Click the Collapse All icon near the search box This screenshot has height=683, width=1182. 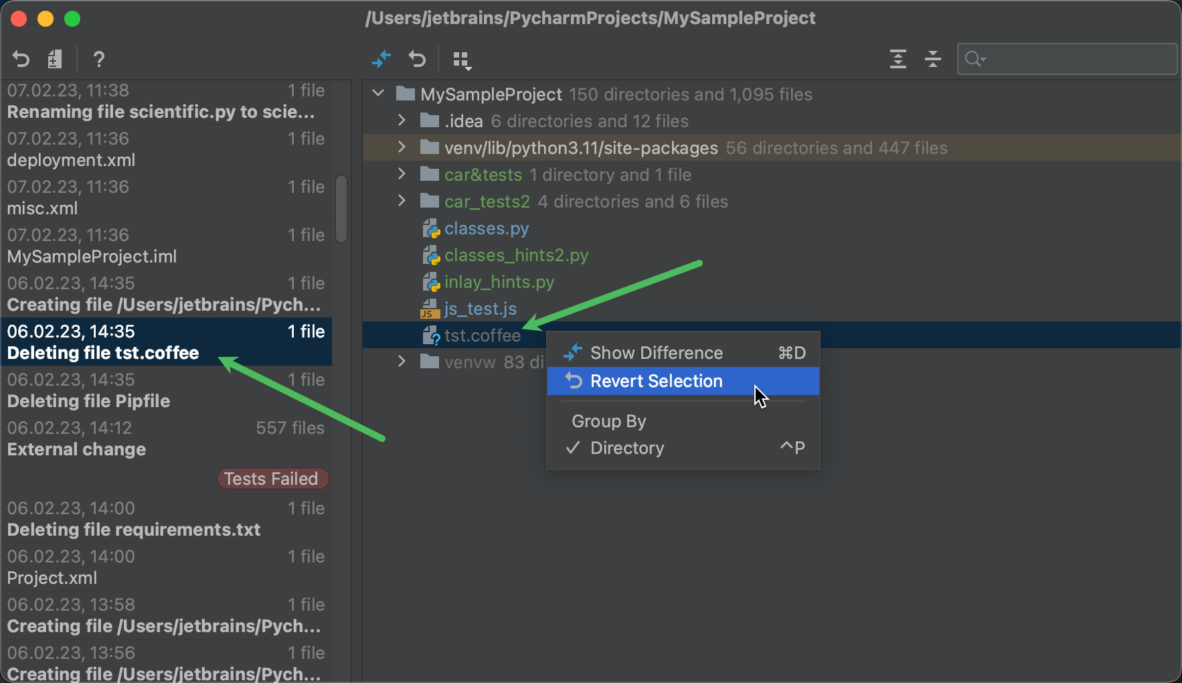(x=932, y=59)
